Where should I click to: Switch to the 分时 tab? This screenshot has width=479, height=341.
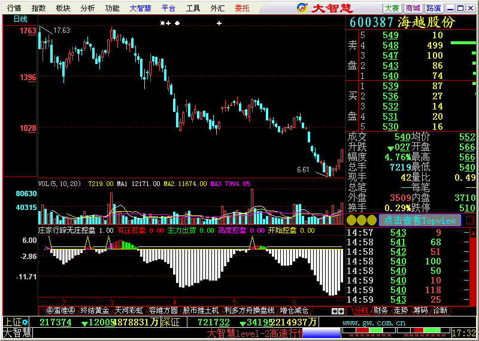361,310
